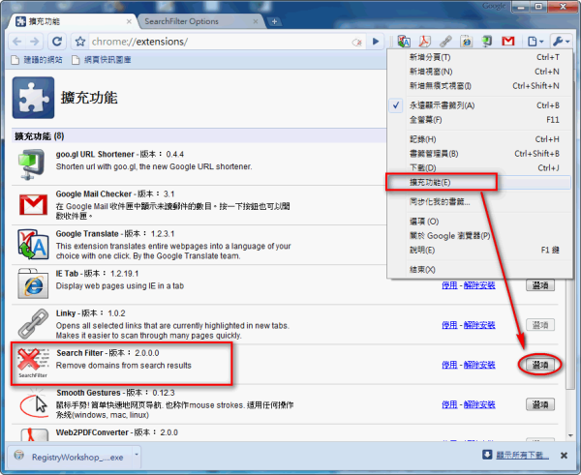Image resolution: width=581 pixels, height=475 pixels.
Task: Switch to SearchFilter Options tab
Action: click(200, 21)
